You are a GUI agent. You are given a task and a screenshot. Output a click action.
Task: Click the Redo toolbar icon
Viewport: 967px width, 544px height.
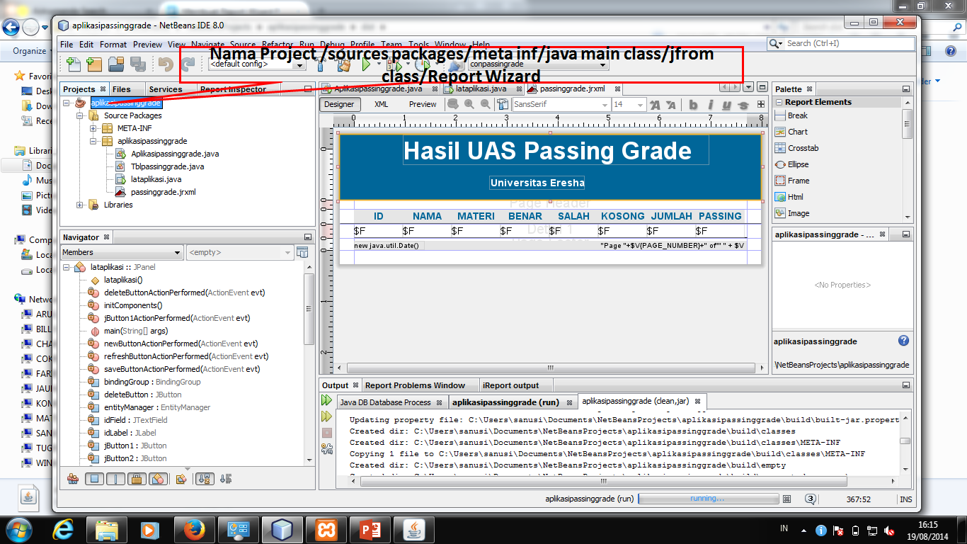tap(188, 64)
